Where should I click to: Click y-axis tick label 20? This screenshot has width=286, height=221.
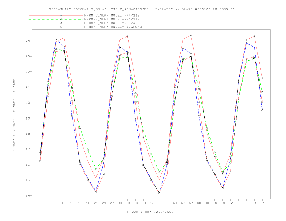28,103
